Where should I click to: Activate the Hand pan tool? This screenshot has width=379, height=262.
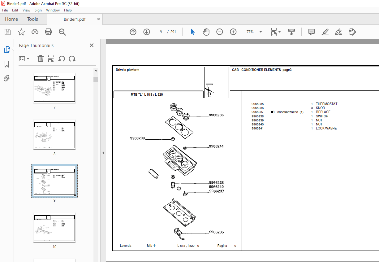click(206, 32)
